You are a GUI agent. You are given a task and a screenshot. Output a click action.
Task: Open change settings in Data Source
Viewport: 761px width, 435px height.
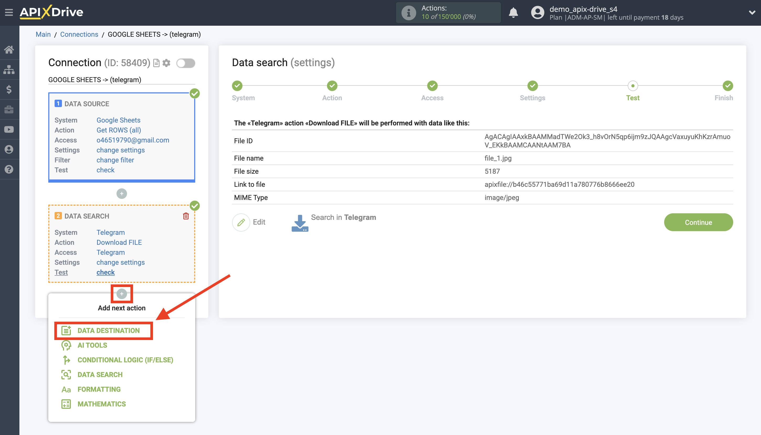tap(120, 150)
